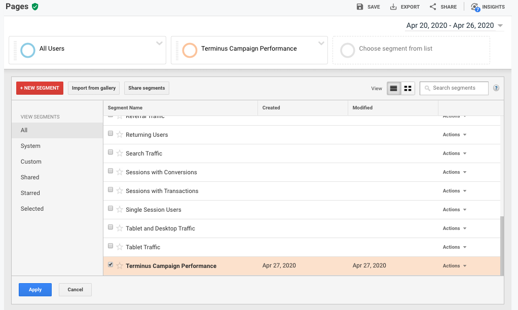Open the Insights icon with badge
Screen dimensions: 518x310
pyautogui.click(x=475, y=7)
